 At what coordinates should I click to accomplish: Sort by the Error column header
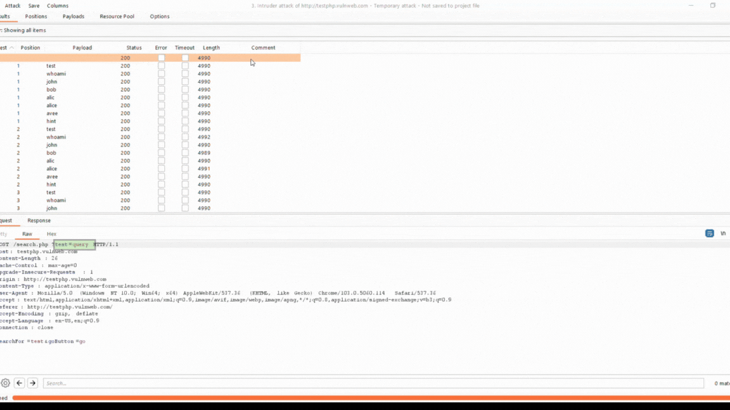(x=161, y=47)
